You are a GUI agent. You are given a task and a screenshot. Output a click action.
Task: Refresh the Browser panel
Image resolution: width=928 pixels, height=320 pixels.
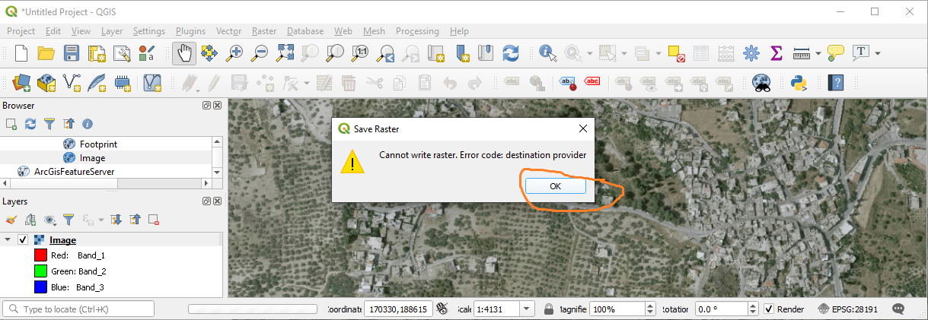pos(30,123)
